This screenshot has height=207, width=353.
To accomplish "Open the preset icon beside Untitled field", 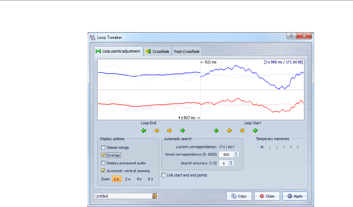I will pyautogui.click(x=155, y=196).
